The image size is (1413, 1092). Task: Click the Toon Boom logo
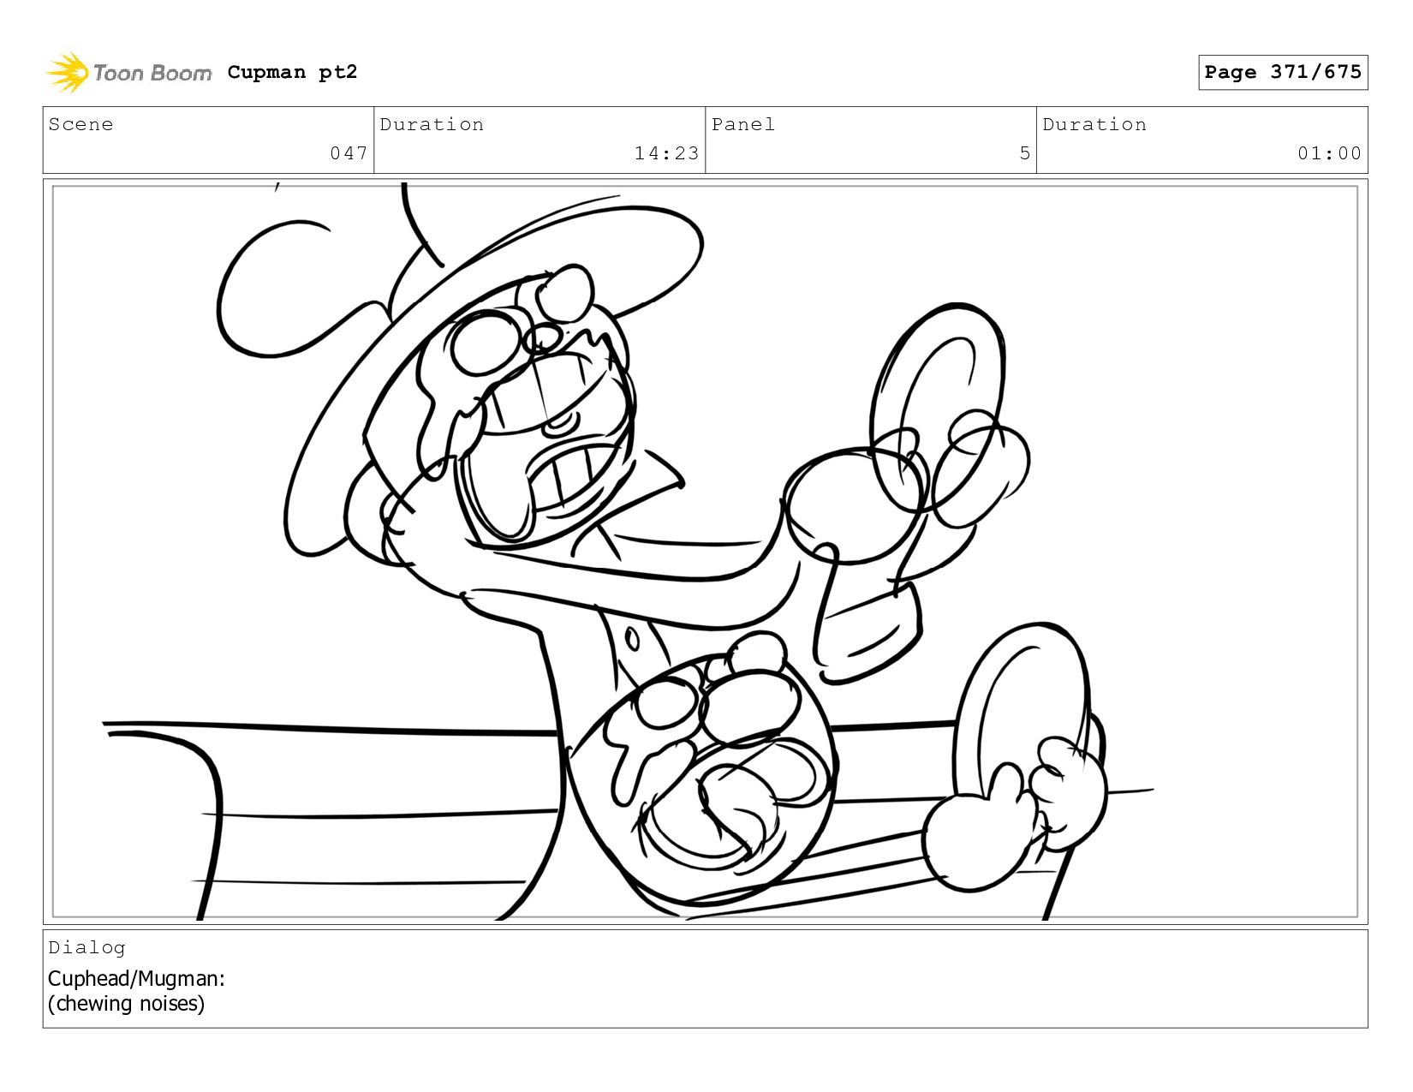tap(128, 73)
